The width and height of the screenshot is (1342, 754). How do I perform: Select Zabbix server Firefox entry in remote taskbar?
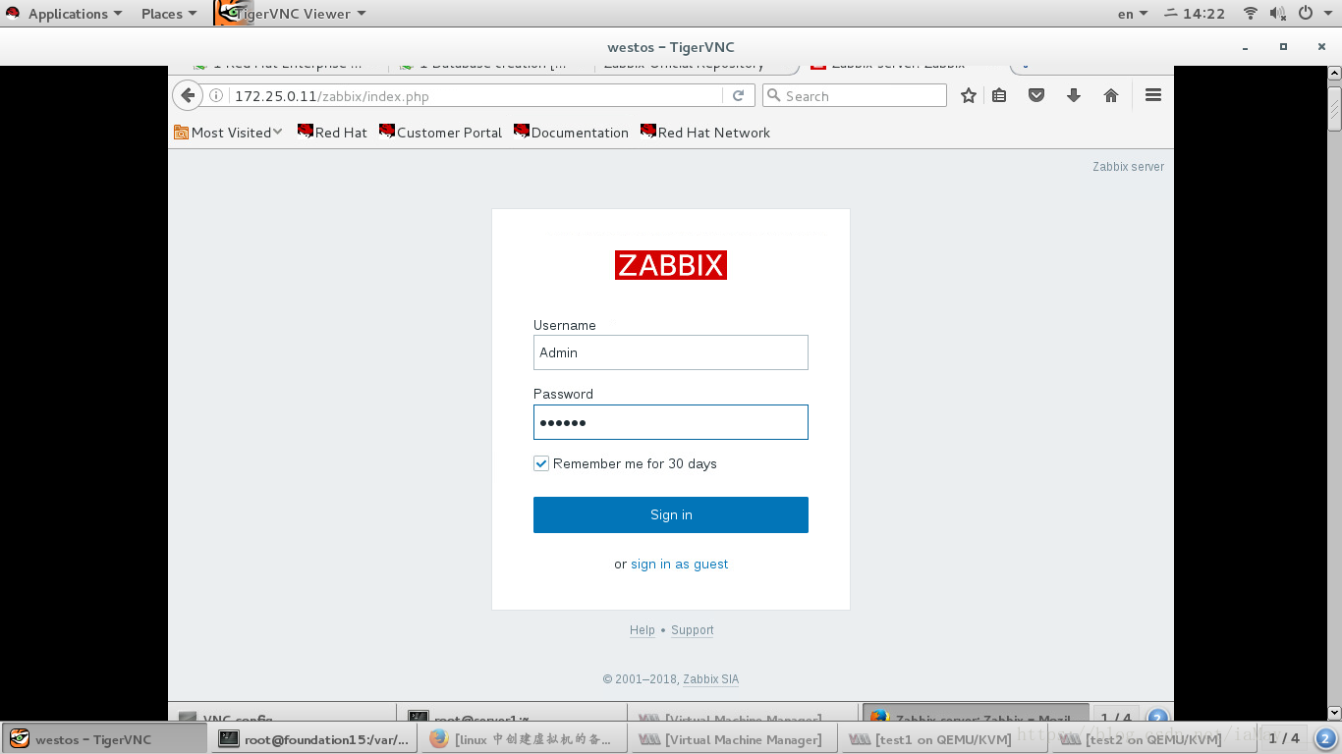pos(976,714)
